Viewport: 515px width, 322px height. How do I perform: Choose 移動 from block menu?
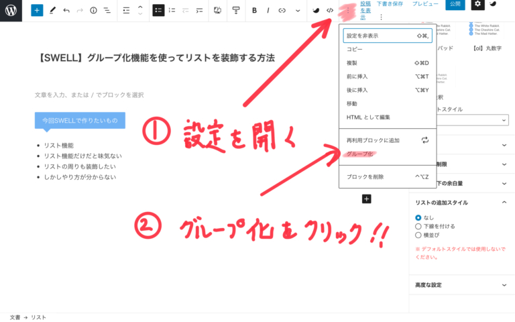388,103
